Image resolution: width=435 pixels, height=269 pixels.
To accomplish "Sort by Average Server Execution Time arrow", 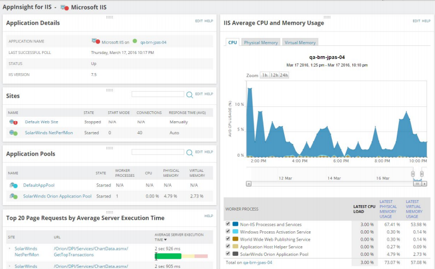I will point(164,240).
